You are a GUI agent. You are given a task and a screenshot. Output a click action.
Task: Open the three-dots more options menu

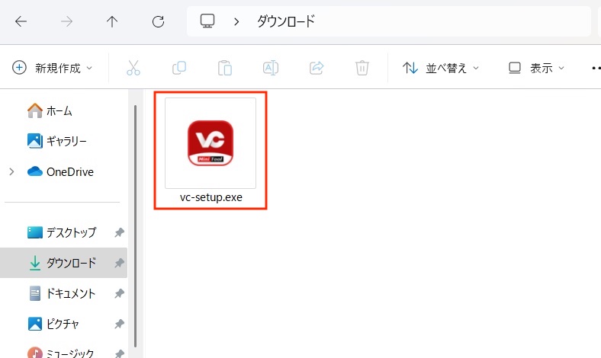pos(595,68)
